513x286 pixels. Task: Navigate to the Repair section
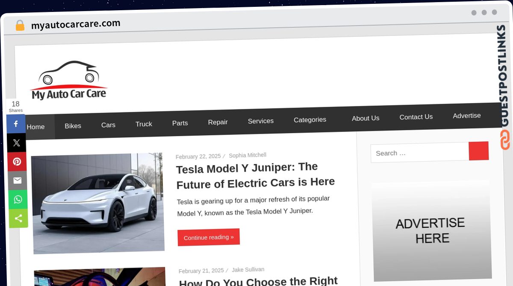(x=218, y=122)
